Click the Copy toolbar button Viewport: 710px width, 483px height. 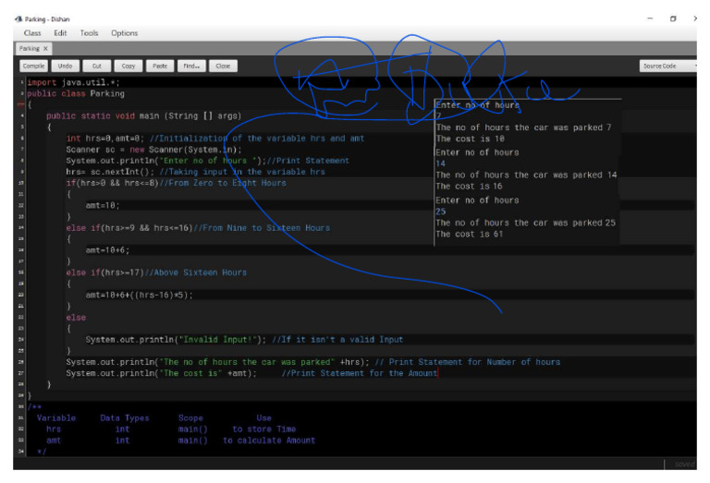pos(128,66)
